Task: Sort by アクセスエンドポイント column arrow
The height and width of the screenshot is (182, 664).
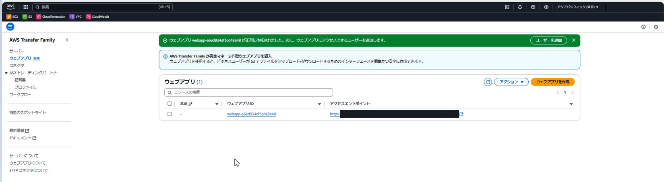Action: (x=571, y=104)
